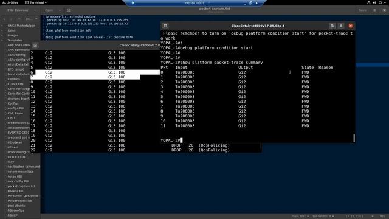Screen dimensions: 389x219
Task: Open the power icon in top bar
Action: pos(380,2)
